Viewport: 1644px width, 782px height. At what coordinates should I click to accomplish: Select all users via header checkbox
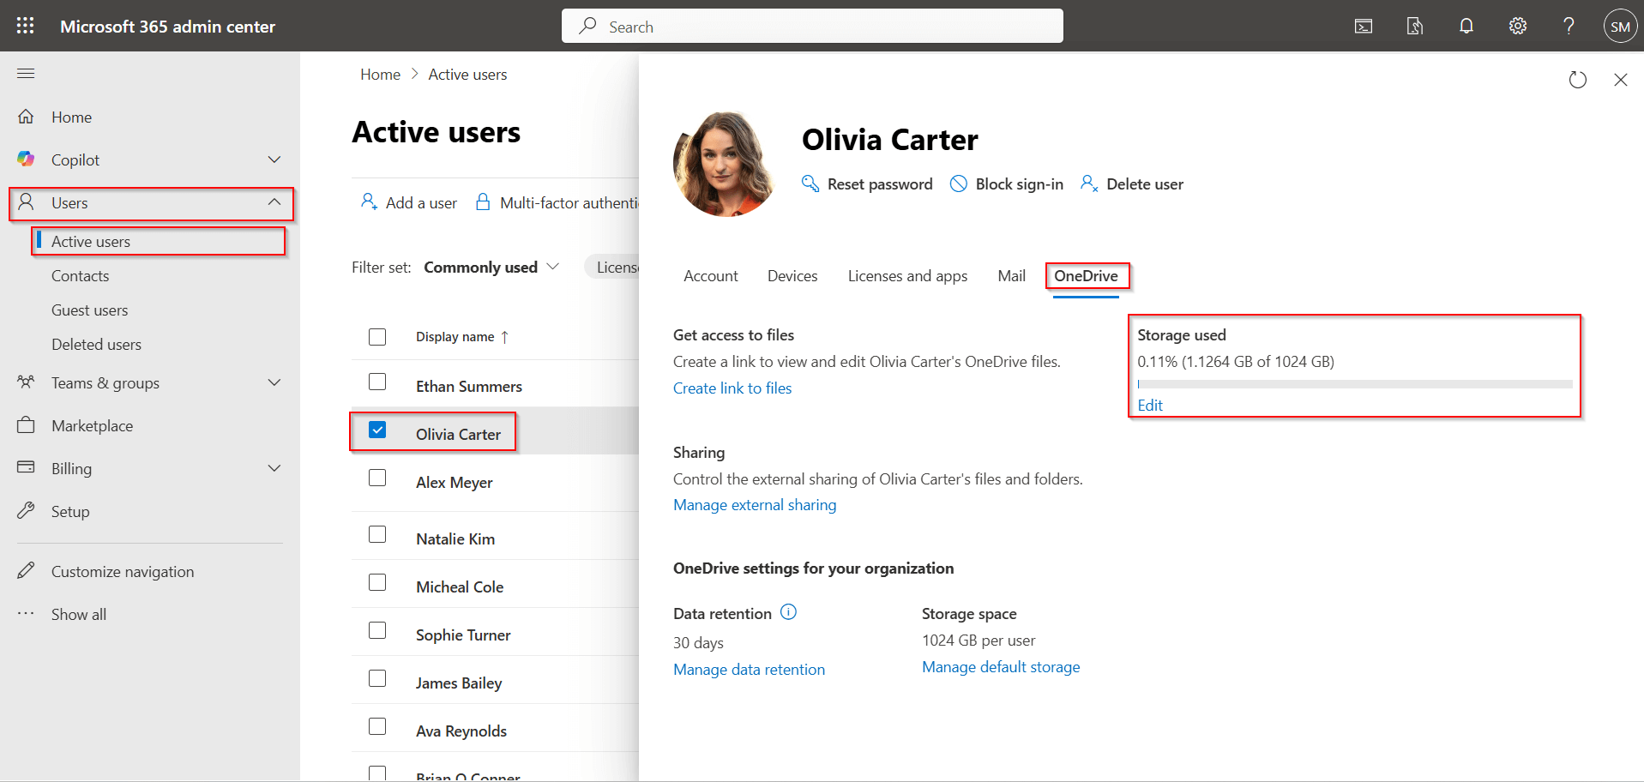click(x=377, y=336)
